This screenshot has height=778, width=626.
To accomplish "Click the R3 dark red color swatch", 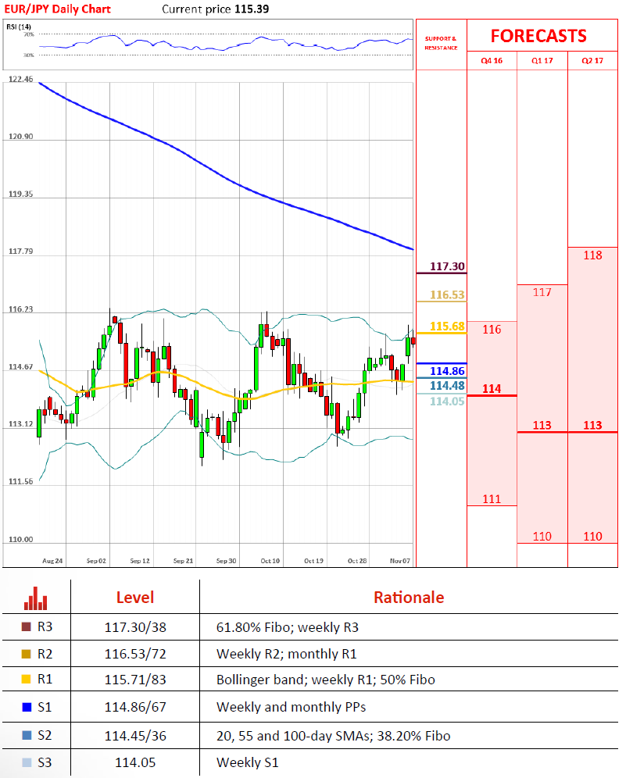I will point(27,626).
